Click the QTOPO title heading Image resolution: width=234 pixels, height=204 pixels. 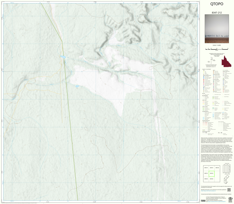(x=217, y=4)
